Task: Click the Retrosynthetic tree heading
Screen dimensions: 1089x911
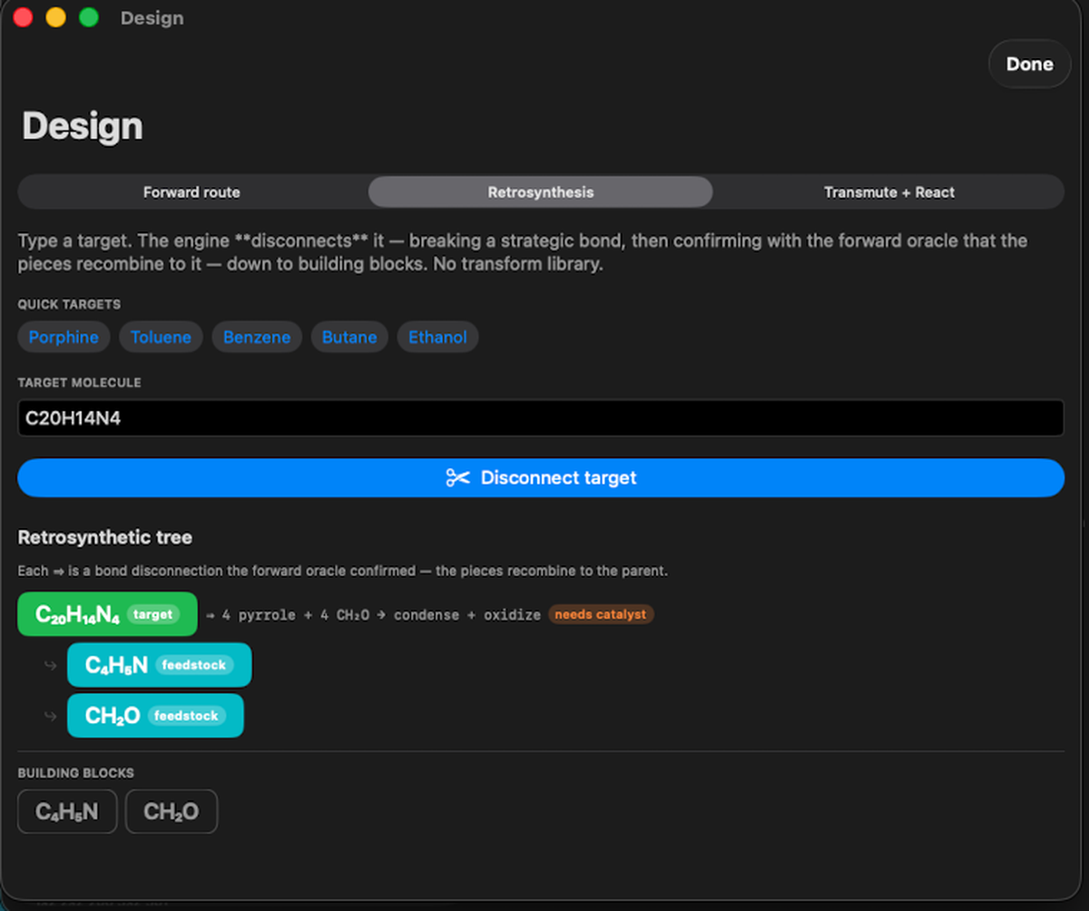Action: (x=105, y=538)
